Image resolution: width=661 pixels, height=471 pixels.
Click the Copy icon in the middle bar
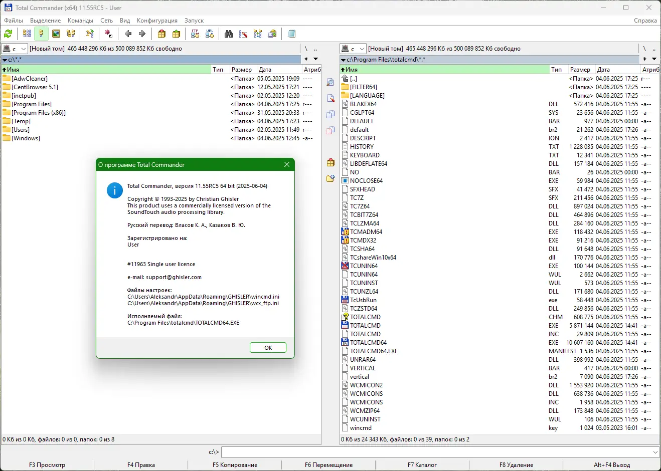coord(330,114)
